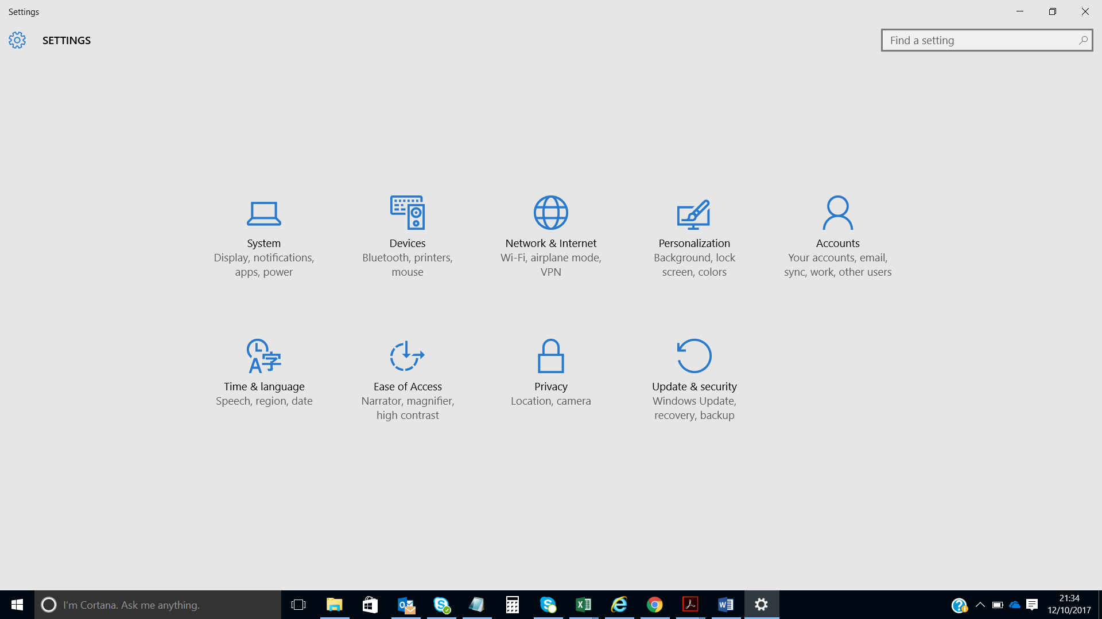Open Ease of Access settings
The width and height of the screenshot is (1102, 619).
(x=408, y=381)
